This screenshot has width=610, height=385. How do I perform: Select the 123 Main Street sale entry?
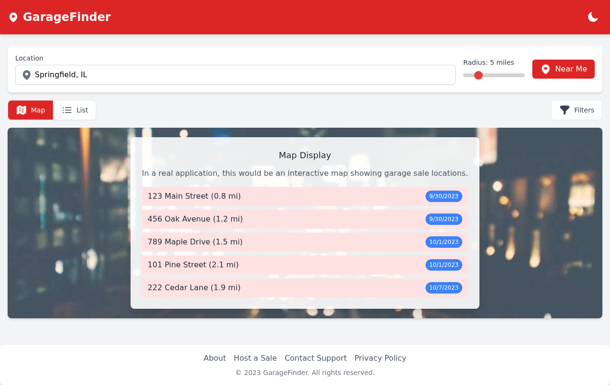point(305,196)
